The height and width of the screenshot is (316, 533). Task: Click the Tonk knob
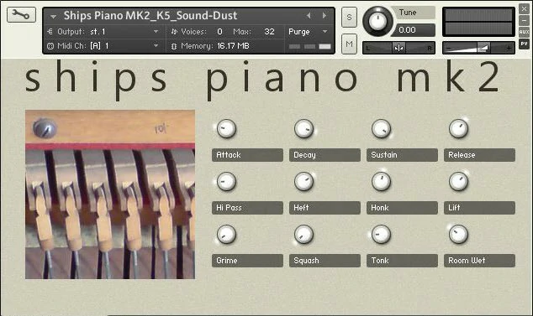pos(381,235)
